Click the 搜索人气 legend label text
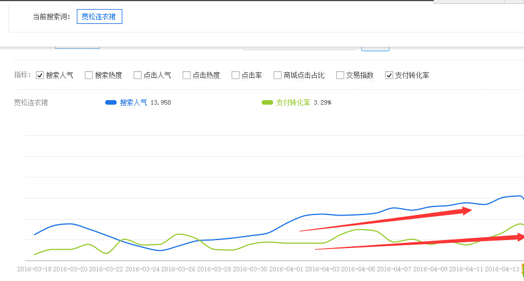The height and width of the screenshot is (281, 524). [133, 102]
